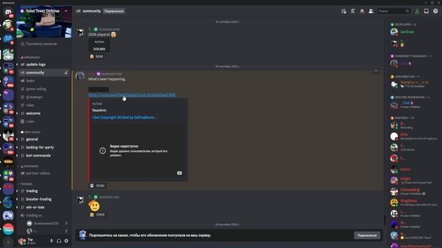The height and width of the screenshot is (248, 442).
Task: Click reaction 17904 under emoji message
Action: [x=97, y=215]
